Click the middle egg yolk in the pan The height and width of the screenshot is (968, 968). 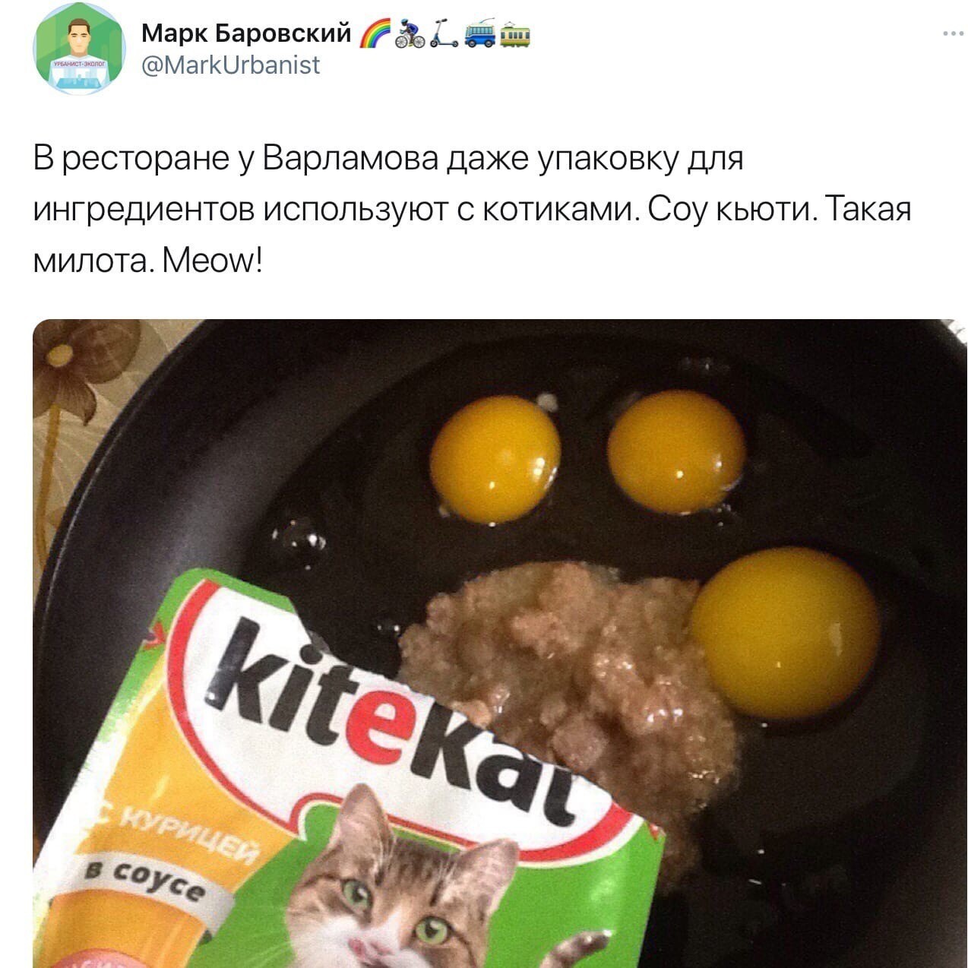click(x=676, y=451)
